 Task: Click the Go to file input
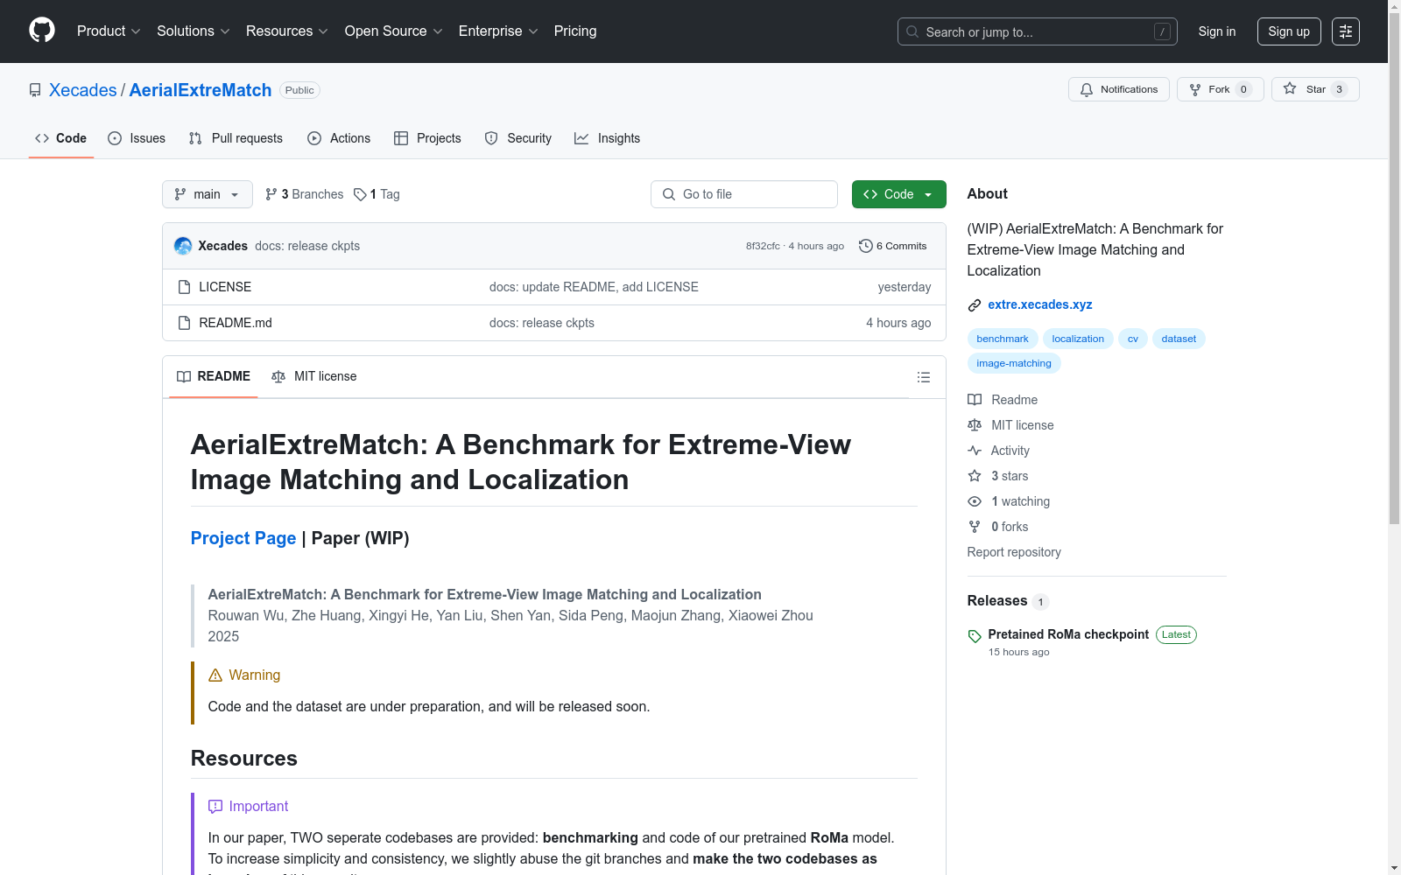tap(744, 194)
